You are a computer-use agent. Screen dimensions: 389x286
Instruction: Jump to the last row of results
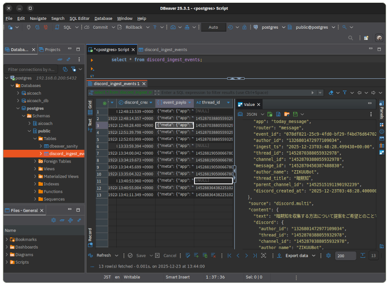[255, 255]
